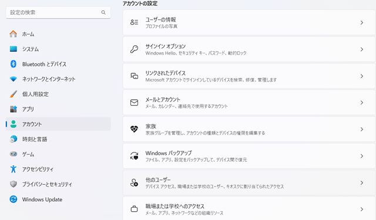The width and height of the screenshot is (376, 220).
Task: Expand サインイン オプション chevron arrow
Action: (x=362, y=49)
